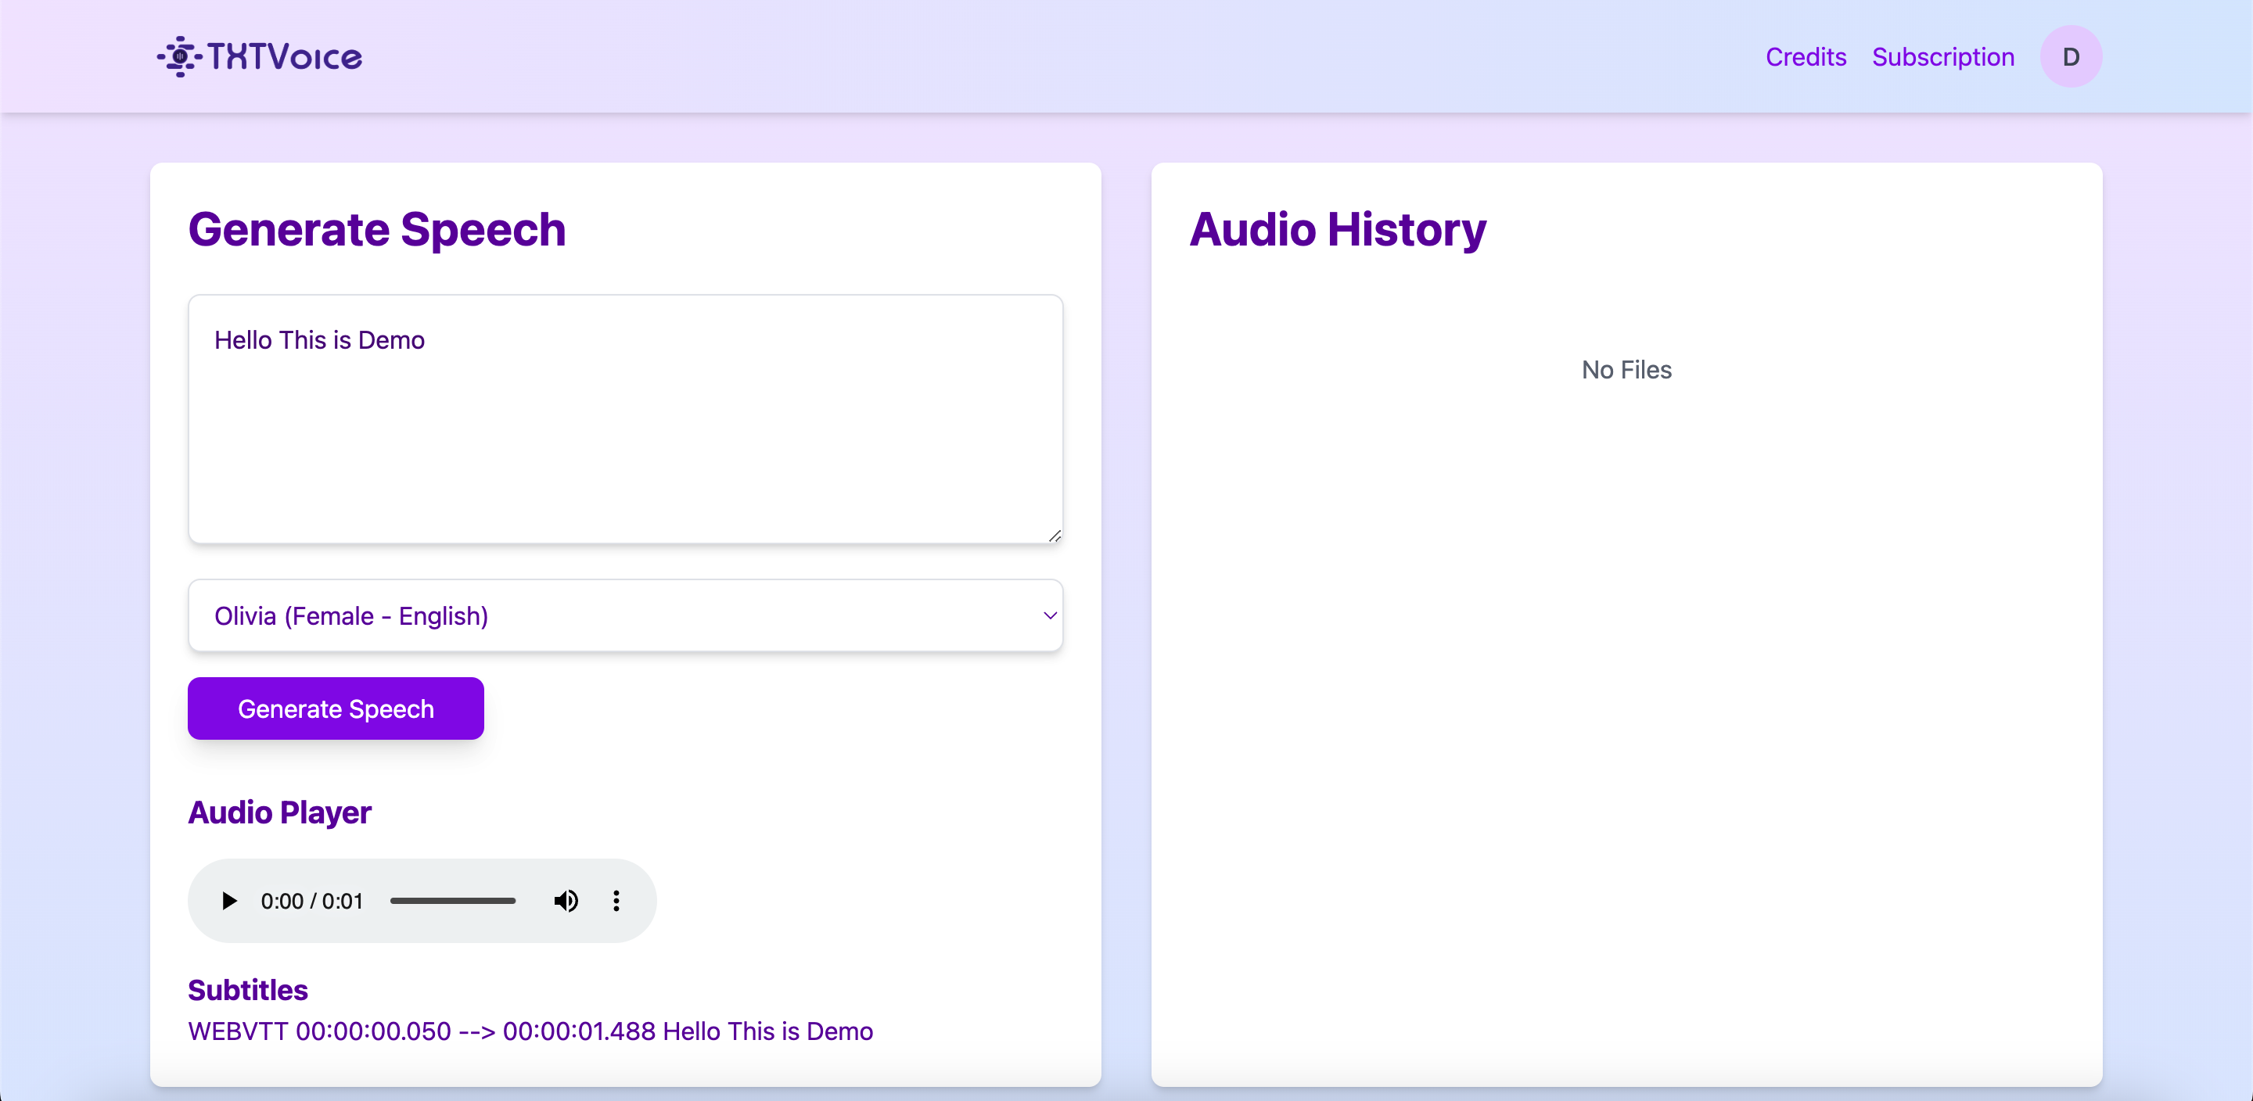Click the Audio History heading
Screen dimensions: 2253x1101
(1337, 229)
